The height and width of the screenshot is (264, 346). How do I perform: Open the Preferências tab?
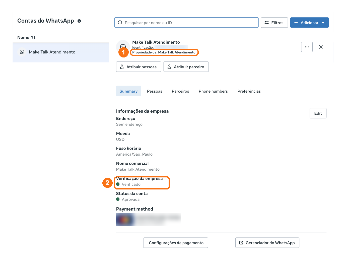pyautogui.click(x=249, y=91)
